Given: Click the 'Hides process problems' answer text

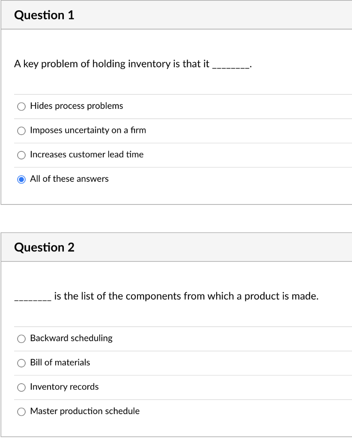Looking at the screenshot, I should coord(76,106).
